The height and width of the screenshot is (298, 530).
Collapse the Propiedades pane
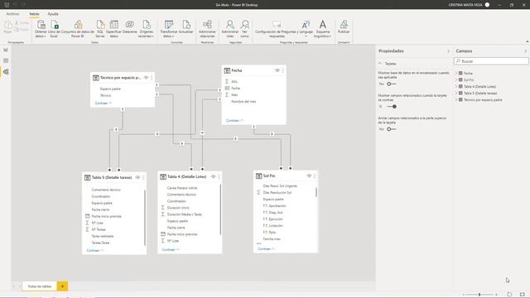click(x=448, y=51)
